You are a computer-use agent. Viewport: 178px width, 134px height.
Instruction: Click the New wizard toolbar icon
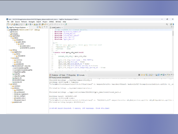(x=8, y=24)
